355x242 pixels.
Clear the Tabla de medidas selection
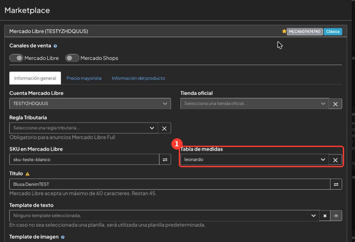click(335, 160)
